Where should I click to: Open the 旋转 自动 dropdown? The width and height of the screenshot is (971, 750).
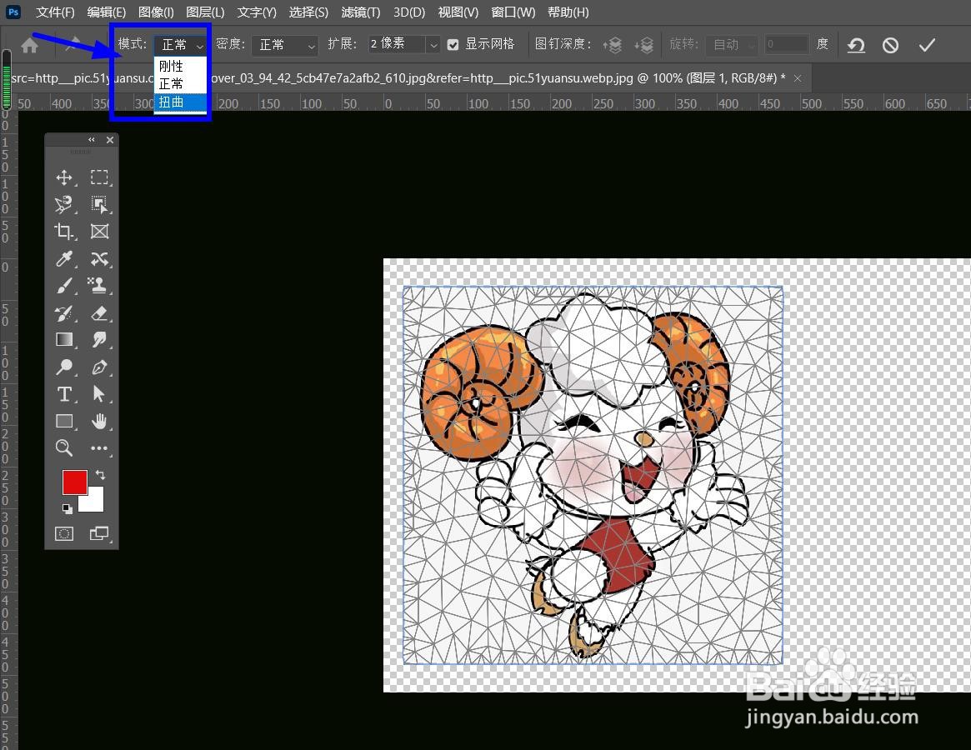(733, 45)
